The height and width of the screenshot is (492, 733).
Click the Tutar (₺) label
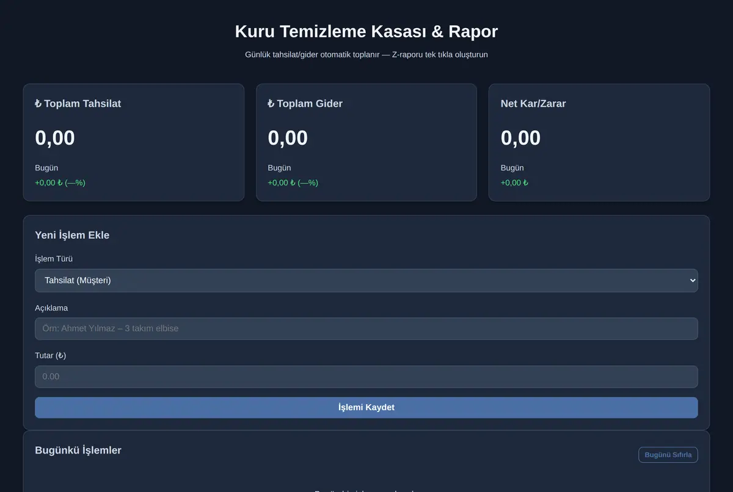[51, 355]
